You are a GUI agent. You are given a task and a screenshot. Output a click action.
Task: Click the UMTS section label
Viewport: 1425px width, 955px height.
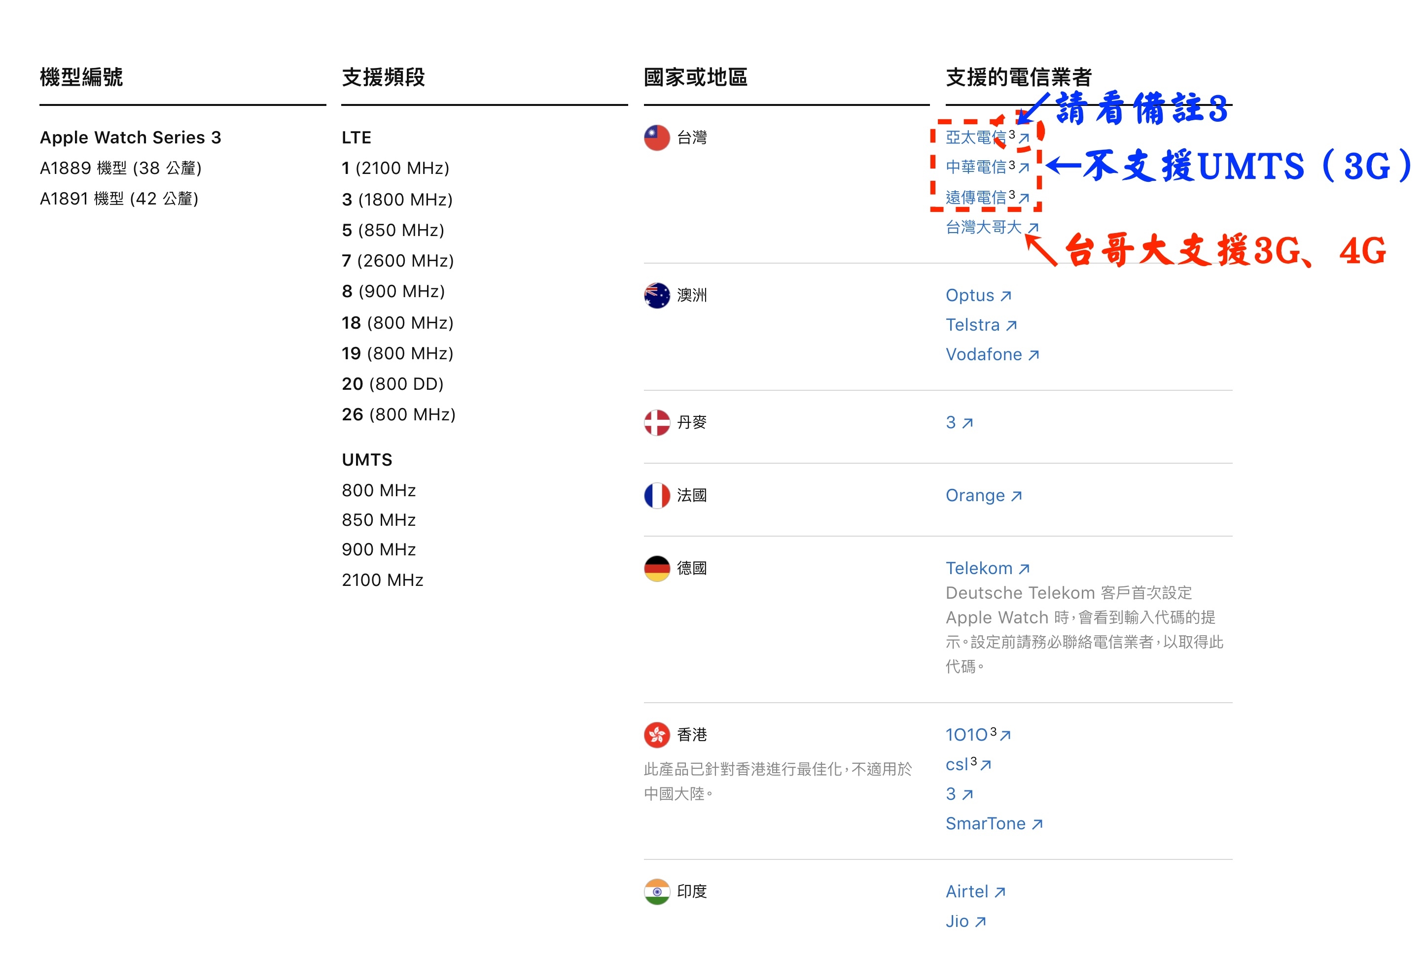367,460
